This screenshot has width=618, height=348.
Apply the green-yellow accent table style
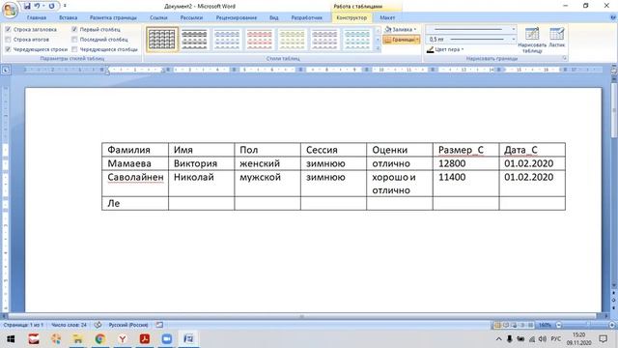tap(292, 39)
